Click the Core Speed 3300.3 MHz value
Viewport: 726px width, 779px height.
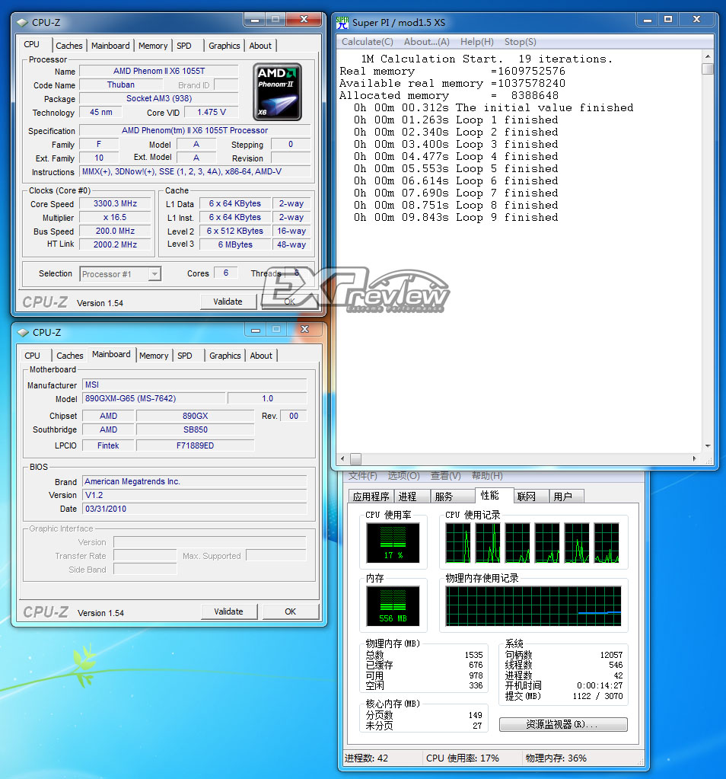115,203
